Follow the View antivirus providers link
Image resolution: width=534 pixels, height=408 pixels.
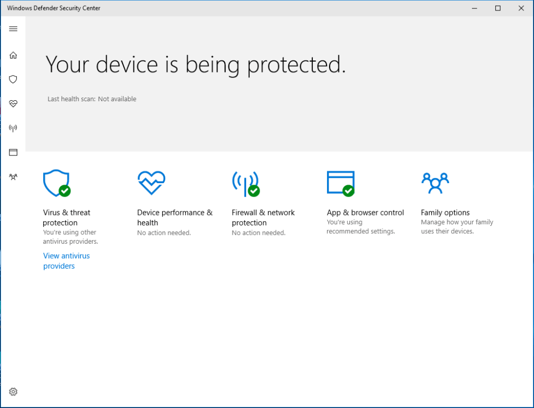click(x=66, y=261)
